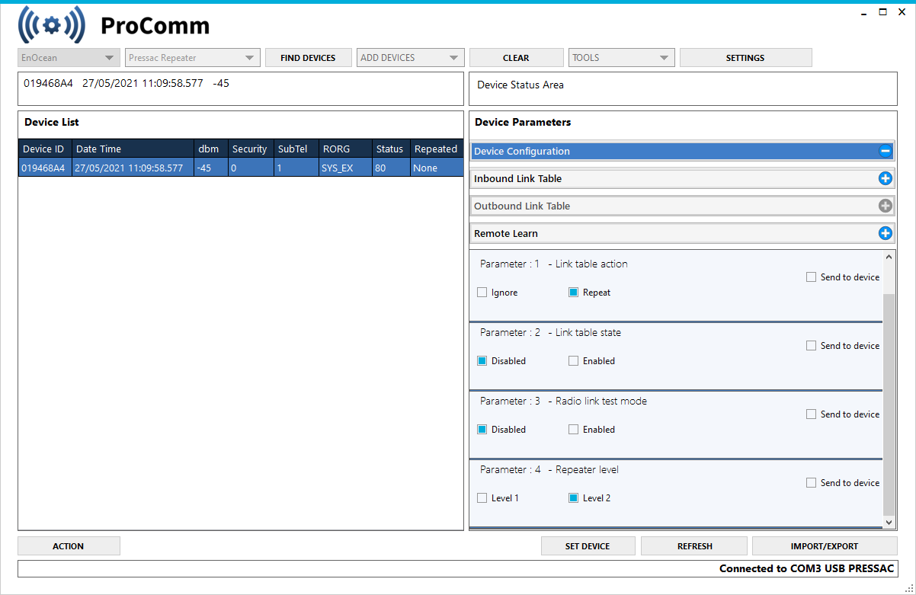This screenshot has width=916, height=595.
Task: Click the scrollbar down arrow in Device Parameters
Action: click(x=889, y=523)
